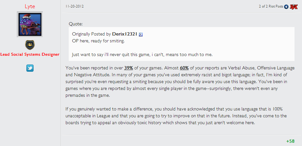Click the bold underlined 60% figure
This screenshot has width=302, height=146.
(x=184, y=68)
